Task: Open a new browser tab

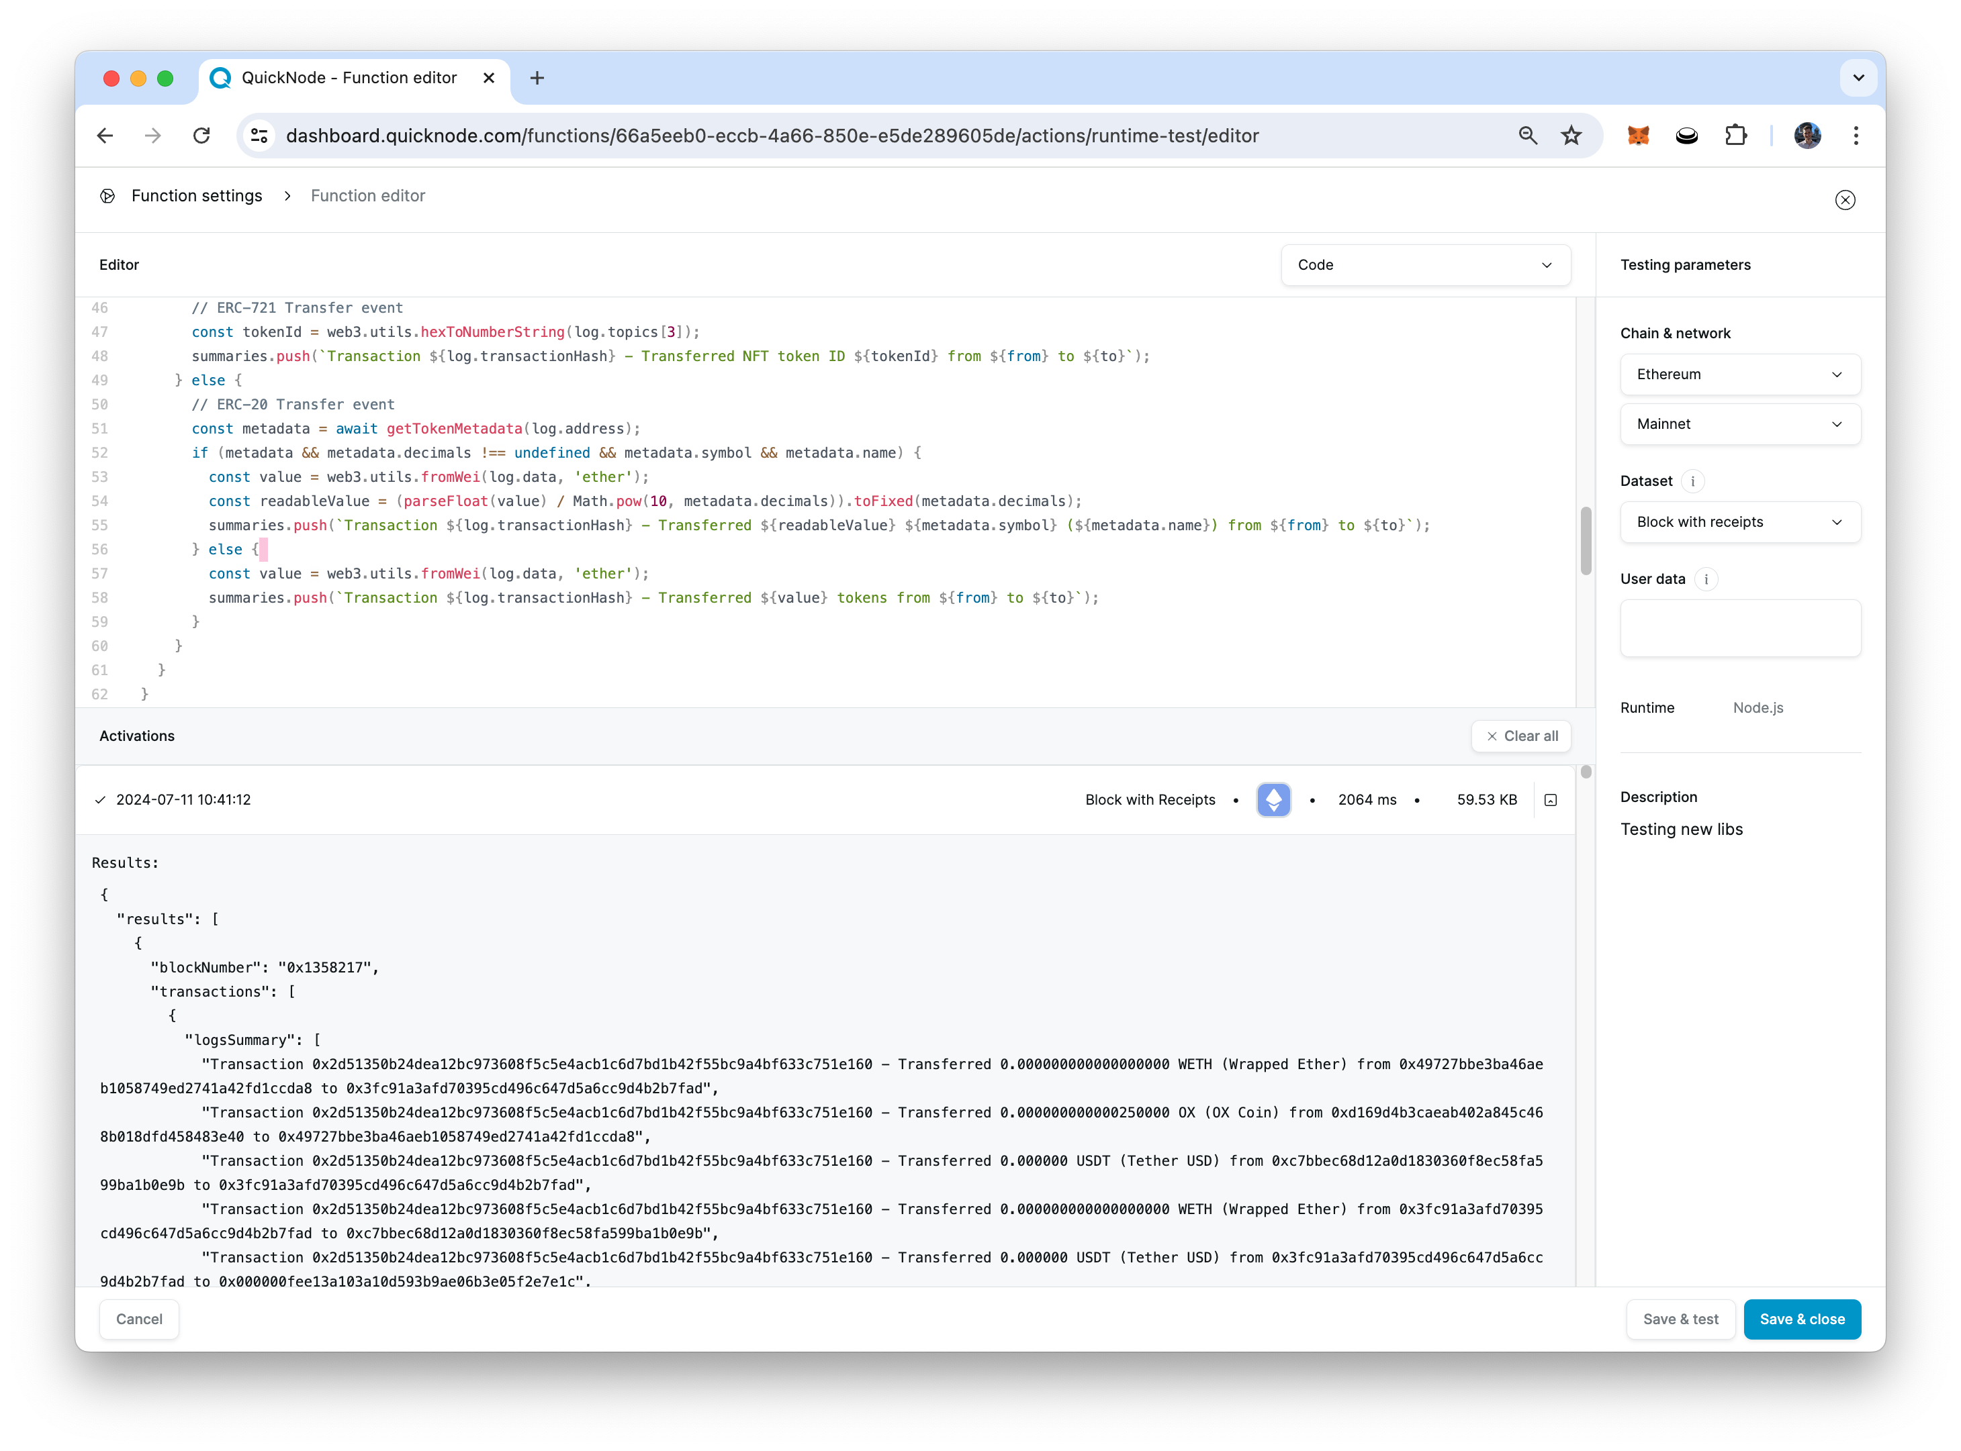Action: point(537,78)
